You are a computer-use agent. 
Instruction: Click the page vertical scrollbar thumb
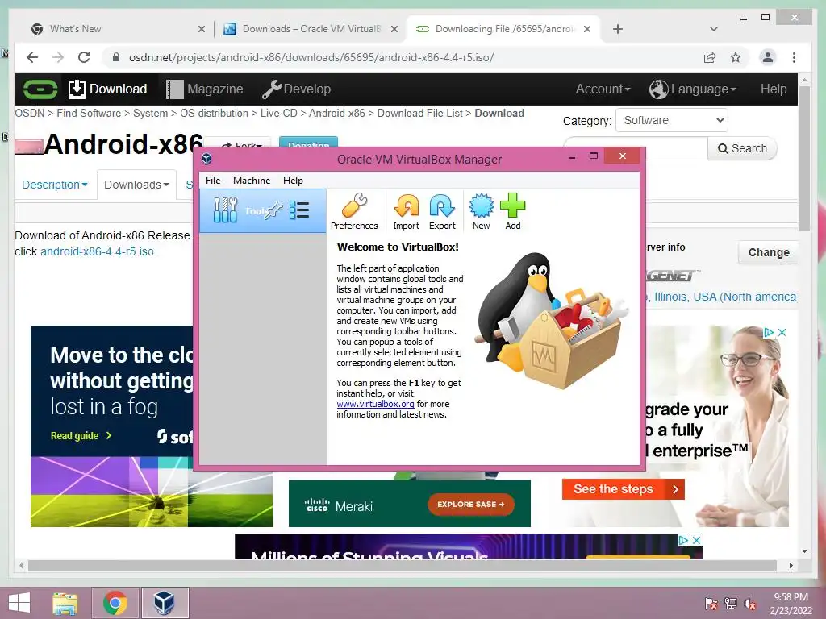[x=804, y=158]
